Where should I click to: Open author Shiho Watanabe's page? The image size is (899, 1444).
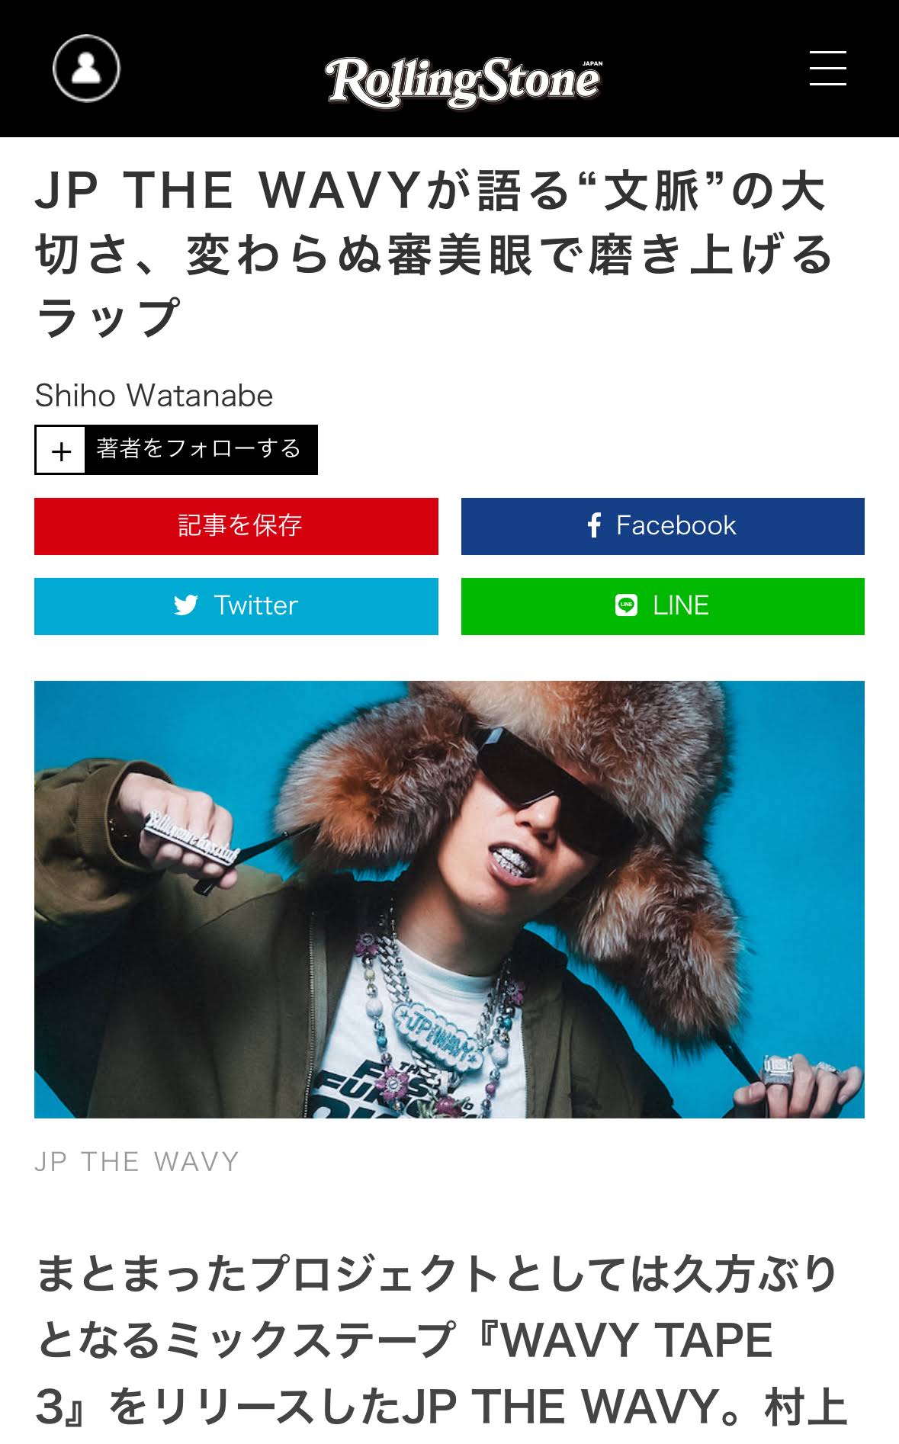[x=154, y=396]
